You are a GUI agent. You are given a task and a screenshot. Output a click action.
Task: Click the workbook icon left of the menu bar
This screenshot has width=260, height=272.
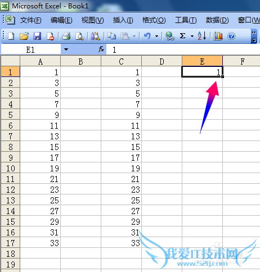10,20
